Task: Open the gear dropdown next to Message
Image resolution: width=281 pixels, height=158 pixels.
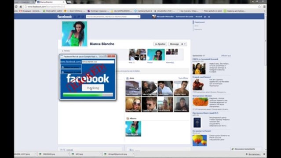Action: coord(183,44)
